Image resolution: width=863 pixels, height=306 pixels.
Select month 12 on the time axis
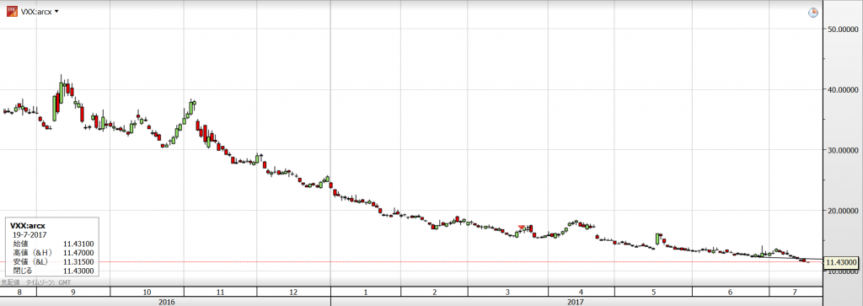click(x=293, y=292)
